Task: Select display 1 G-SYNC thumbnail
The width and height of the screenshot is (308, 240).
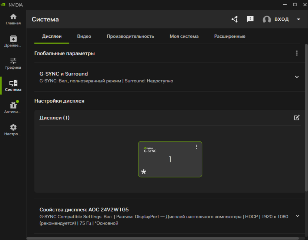Action: 170,159
